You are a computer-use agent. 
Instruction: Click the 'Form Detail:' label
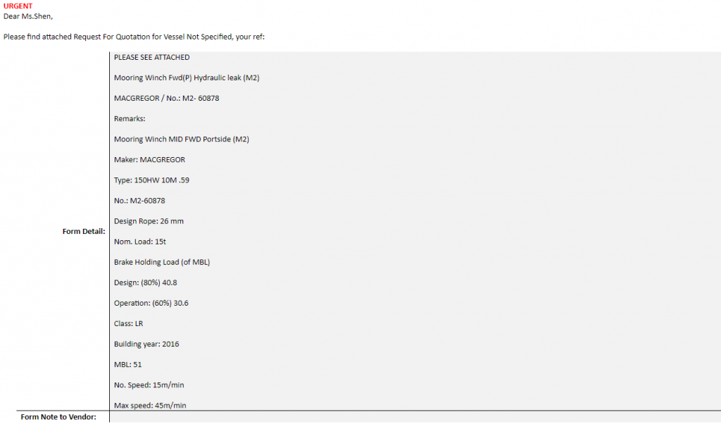coord(84,231)
